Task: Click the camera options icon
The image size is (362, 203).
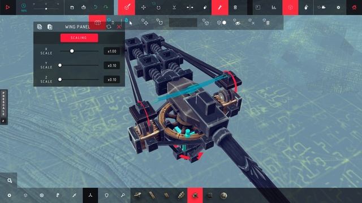Action: (322, 7)
